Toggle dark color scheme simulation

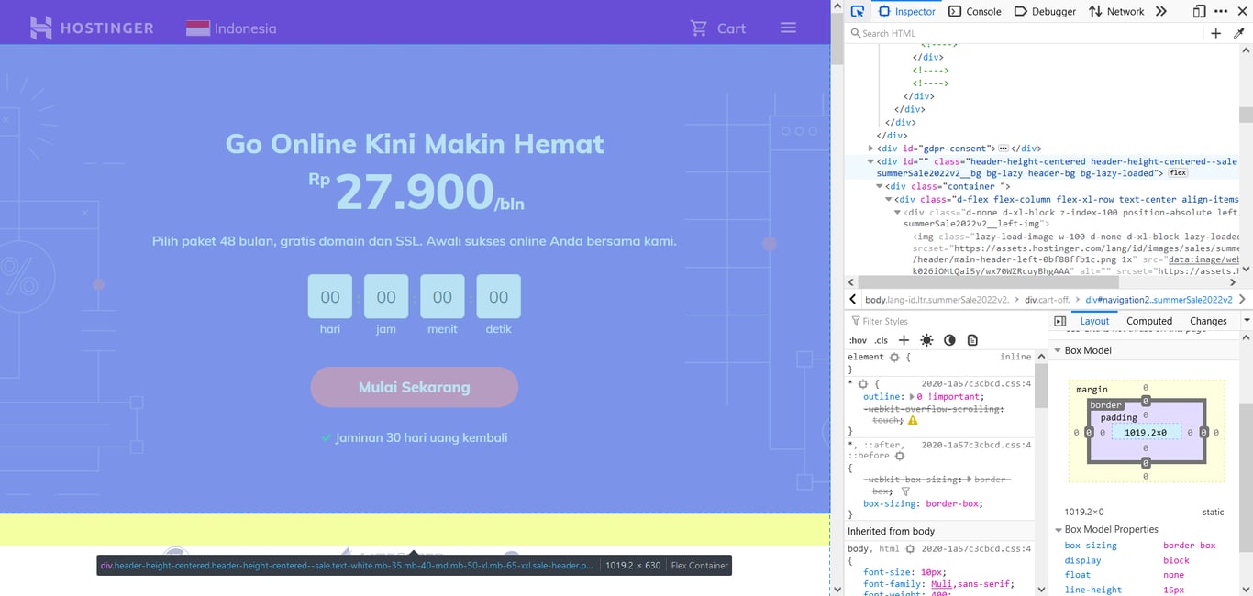coord(949,340)
